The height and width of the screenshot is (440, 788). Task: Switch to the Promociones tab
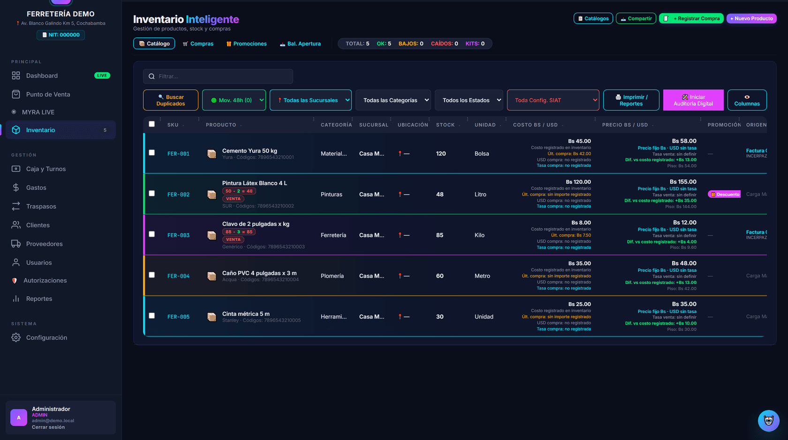(246, 44)
